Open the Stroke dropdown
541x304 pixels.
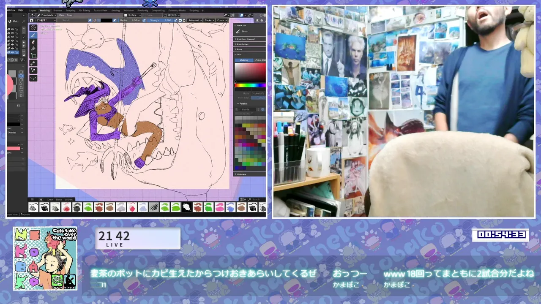pos(209,20)
